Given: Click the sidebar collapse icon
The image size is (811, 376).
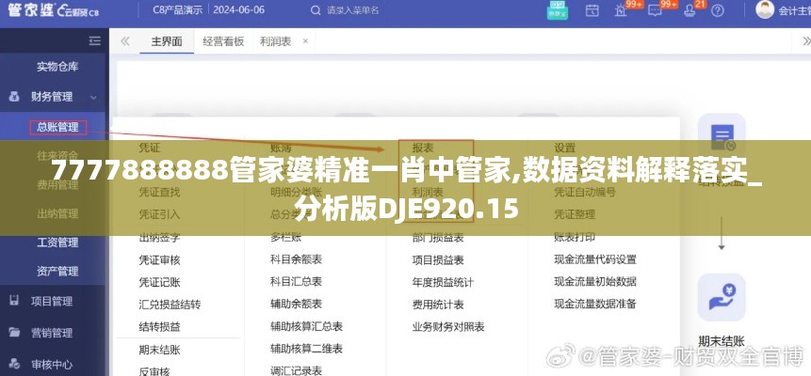Looking at the screenshot, I should (x=94, y=41).
